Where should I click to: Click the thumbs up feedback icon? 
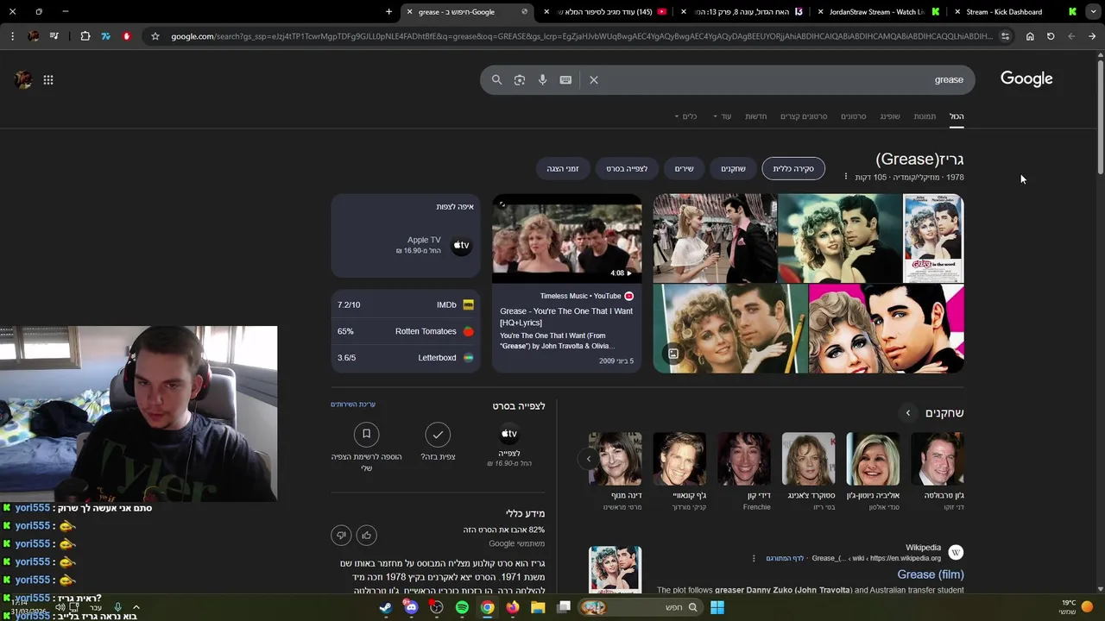point(366,536)
